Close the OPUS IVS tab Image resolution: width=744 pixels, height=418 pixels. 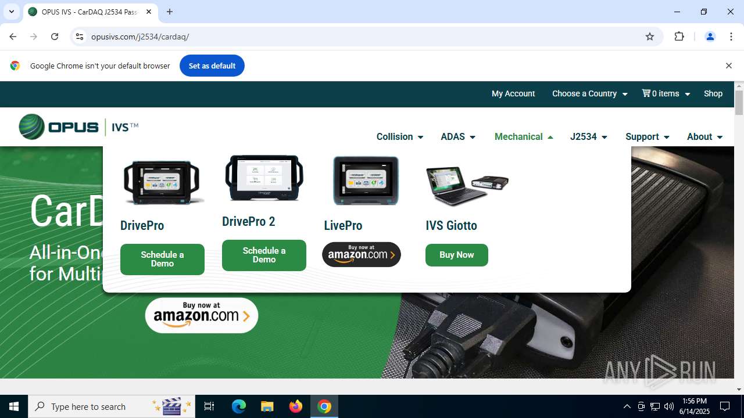[x=149, y=12]
